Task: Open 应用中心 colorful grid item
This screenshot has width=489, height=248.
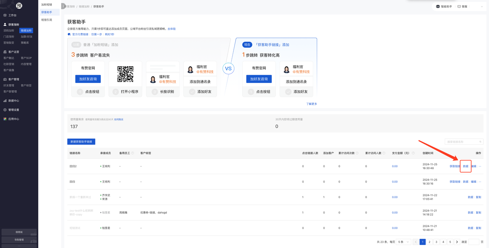Action: tap(11, 119)
